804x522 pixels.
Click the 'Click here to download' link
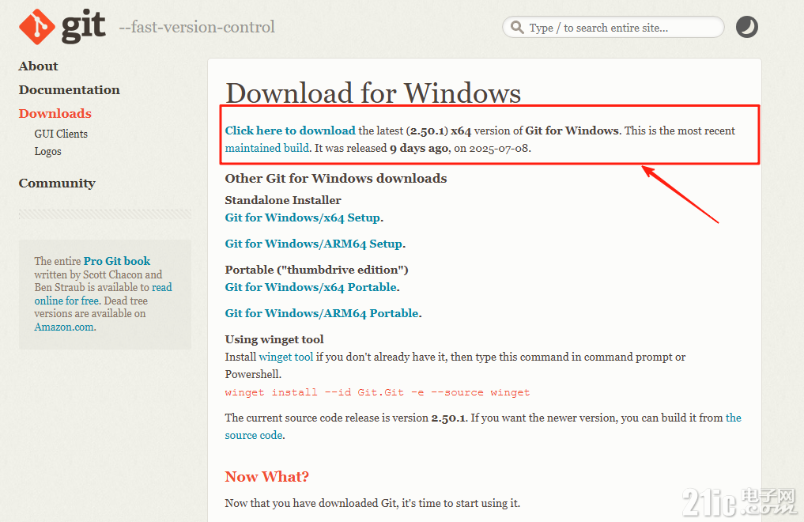(290, 130)
